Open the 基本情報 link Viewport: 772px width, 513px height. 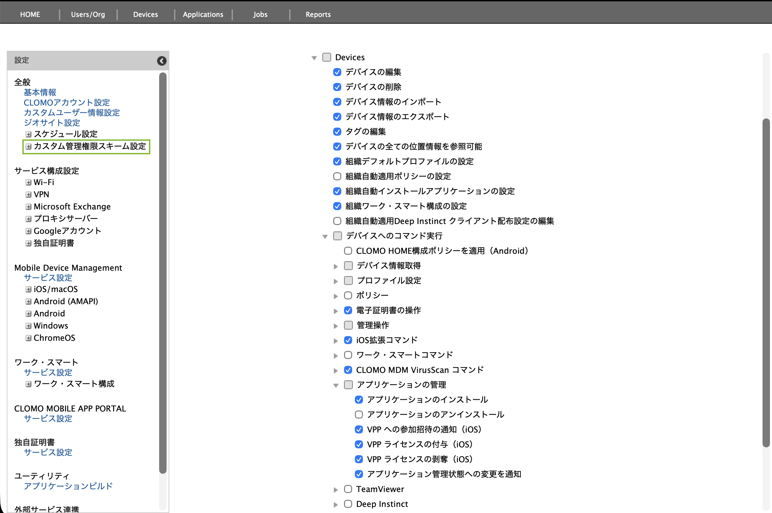pos(40,92)
